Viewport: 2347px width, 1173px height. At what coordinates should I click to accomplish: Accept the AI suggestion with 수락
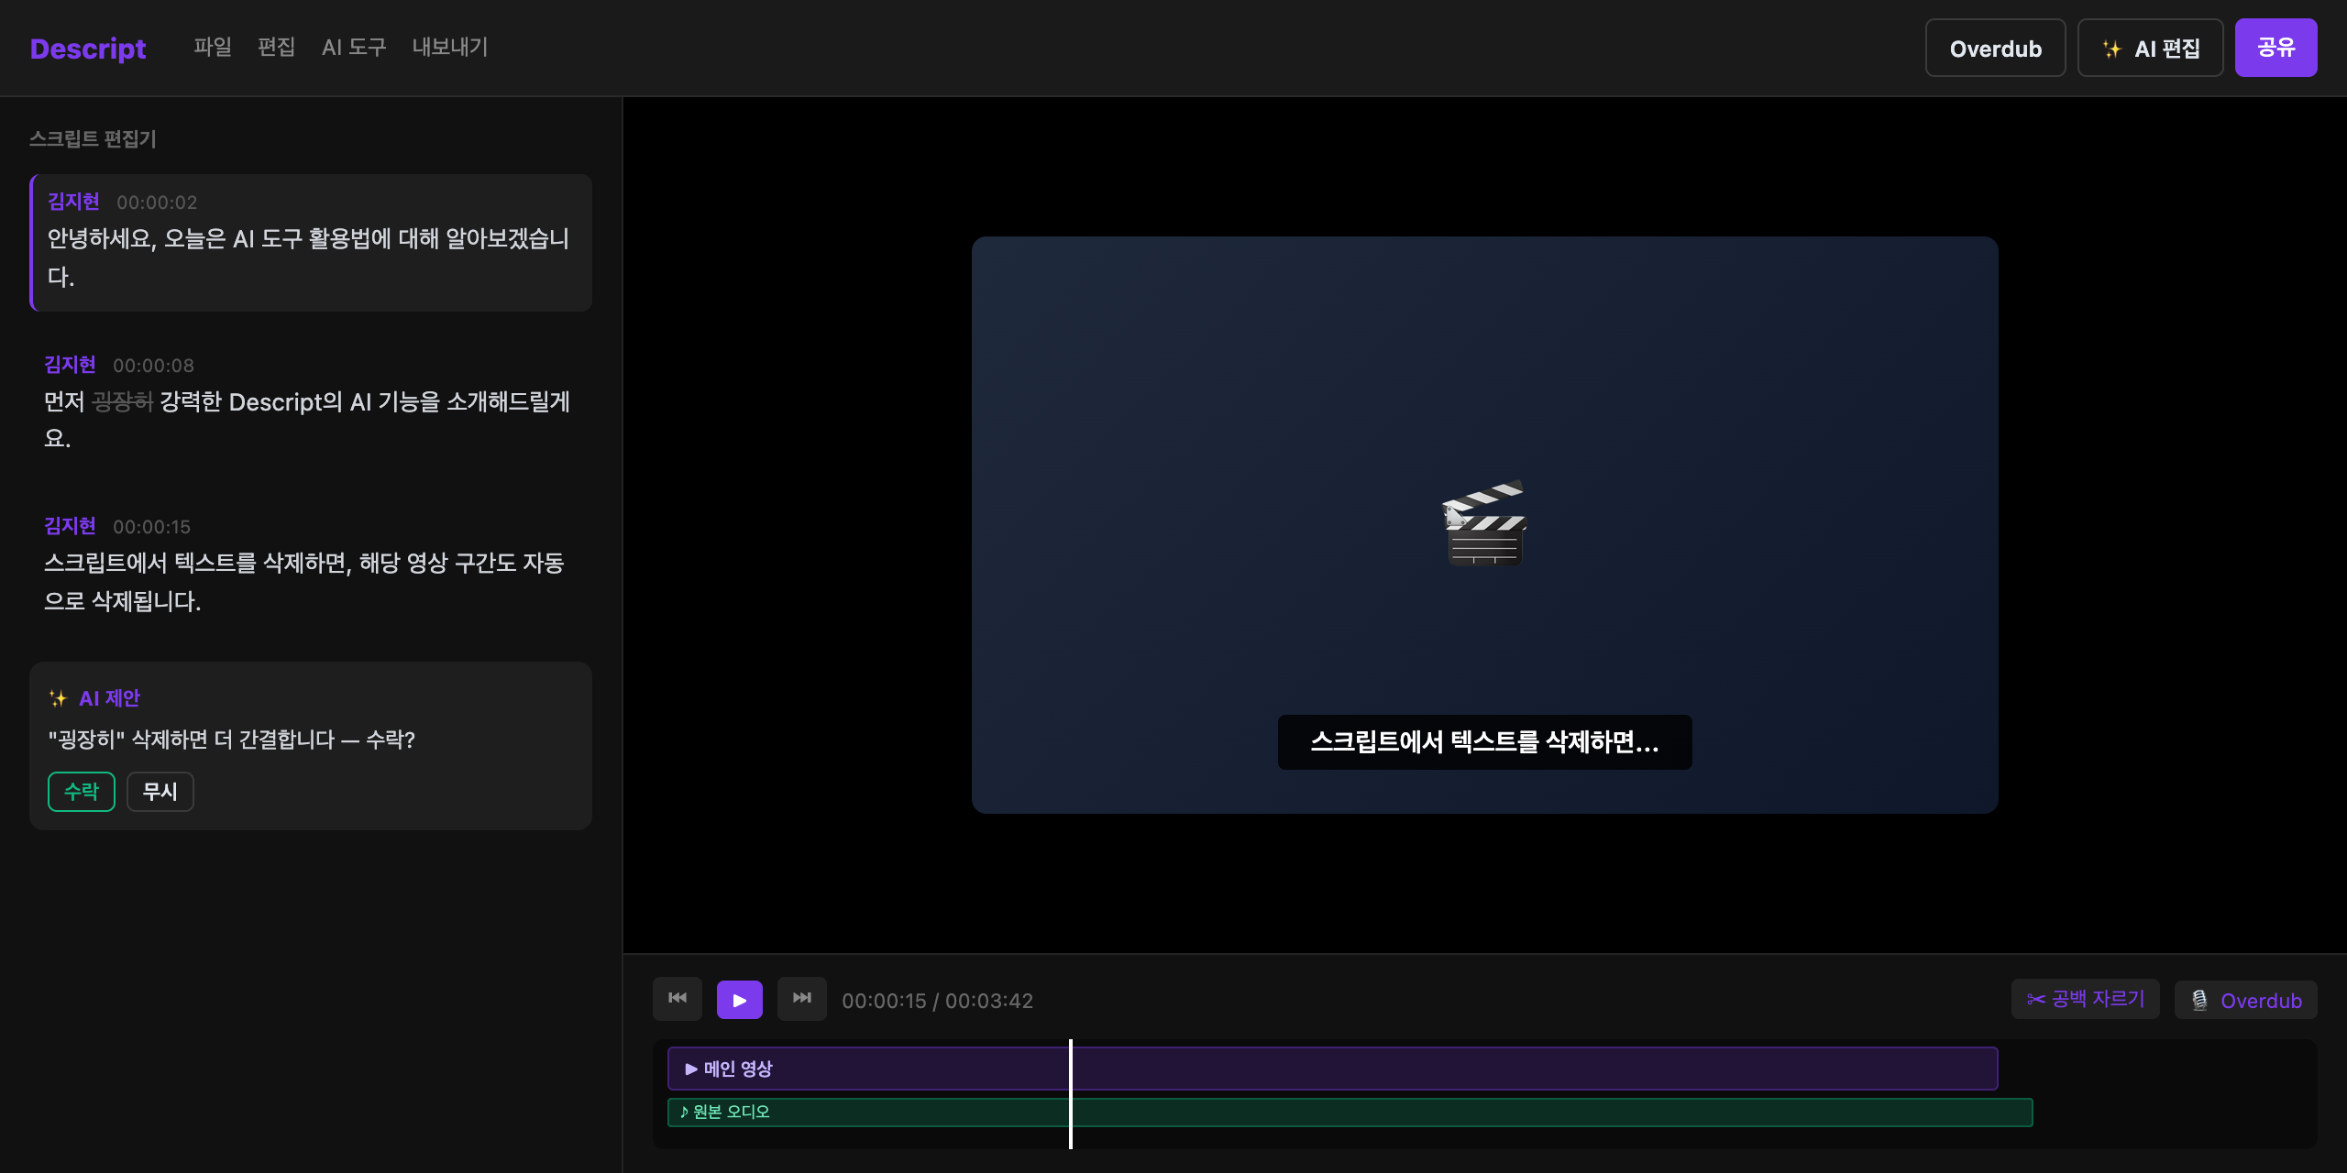tap(82, 792)
